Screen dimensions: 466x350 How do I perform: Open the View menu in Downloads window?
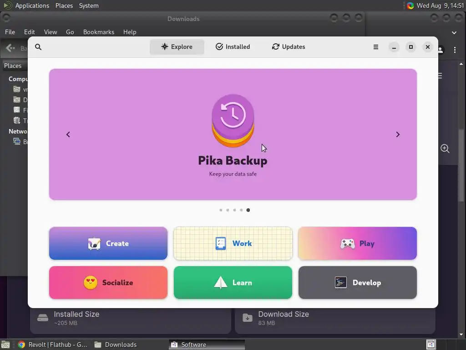pyautogui.click(x=51, y=32)
